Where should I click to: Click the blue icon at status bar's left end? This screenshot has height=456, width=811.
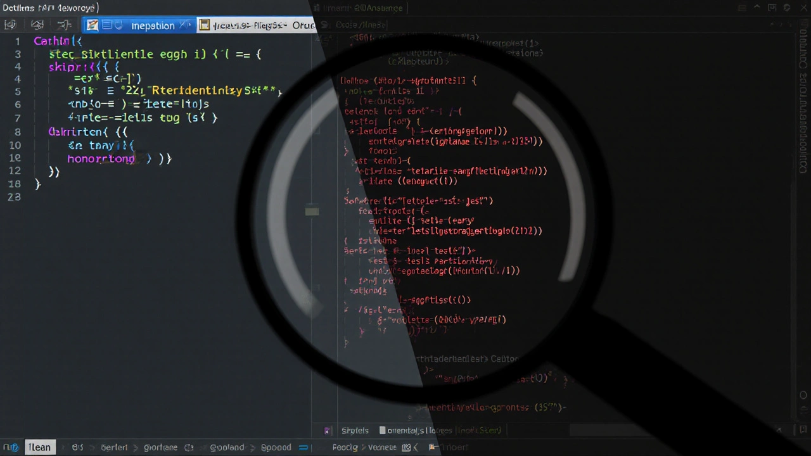click(x=11, y=447)
